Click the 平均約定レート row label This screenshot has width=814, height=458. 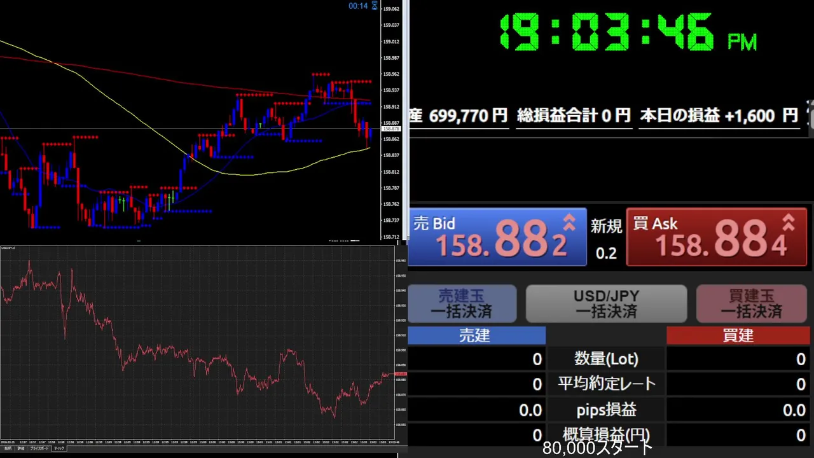click(606, 384)
